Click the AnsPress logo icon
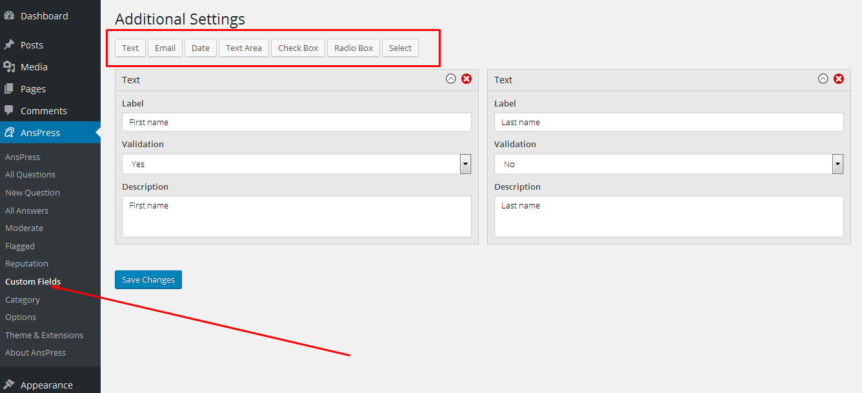The height and width of the screenshot is (393, 862). (9, 133)
